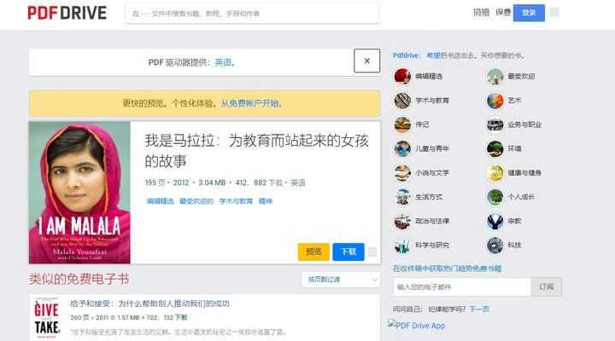Open the 捐赠 link in header

pos(481,13)
